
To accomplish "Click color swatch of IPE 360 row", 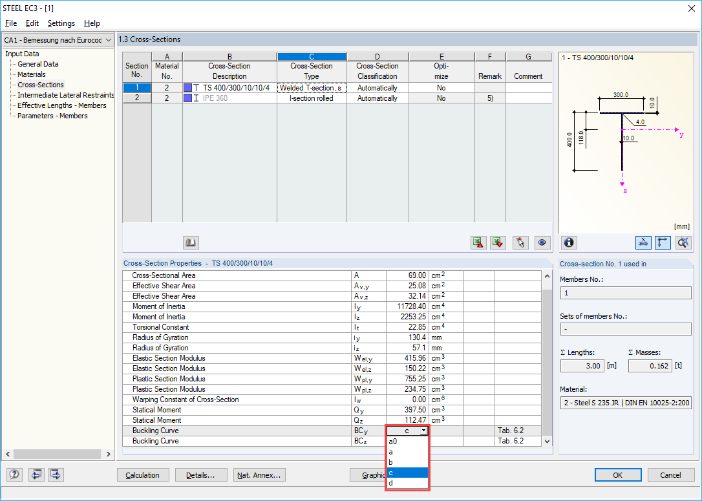I will (x=188, y=98).
